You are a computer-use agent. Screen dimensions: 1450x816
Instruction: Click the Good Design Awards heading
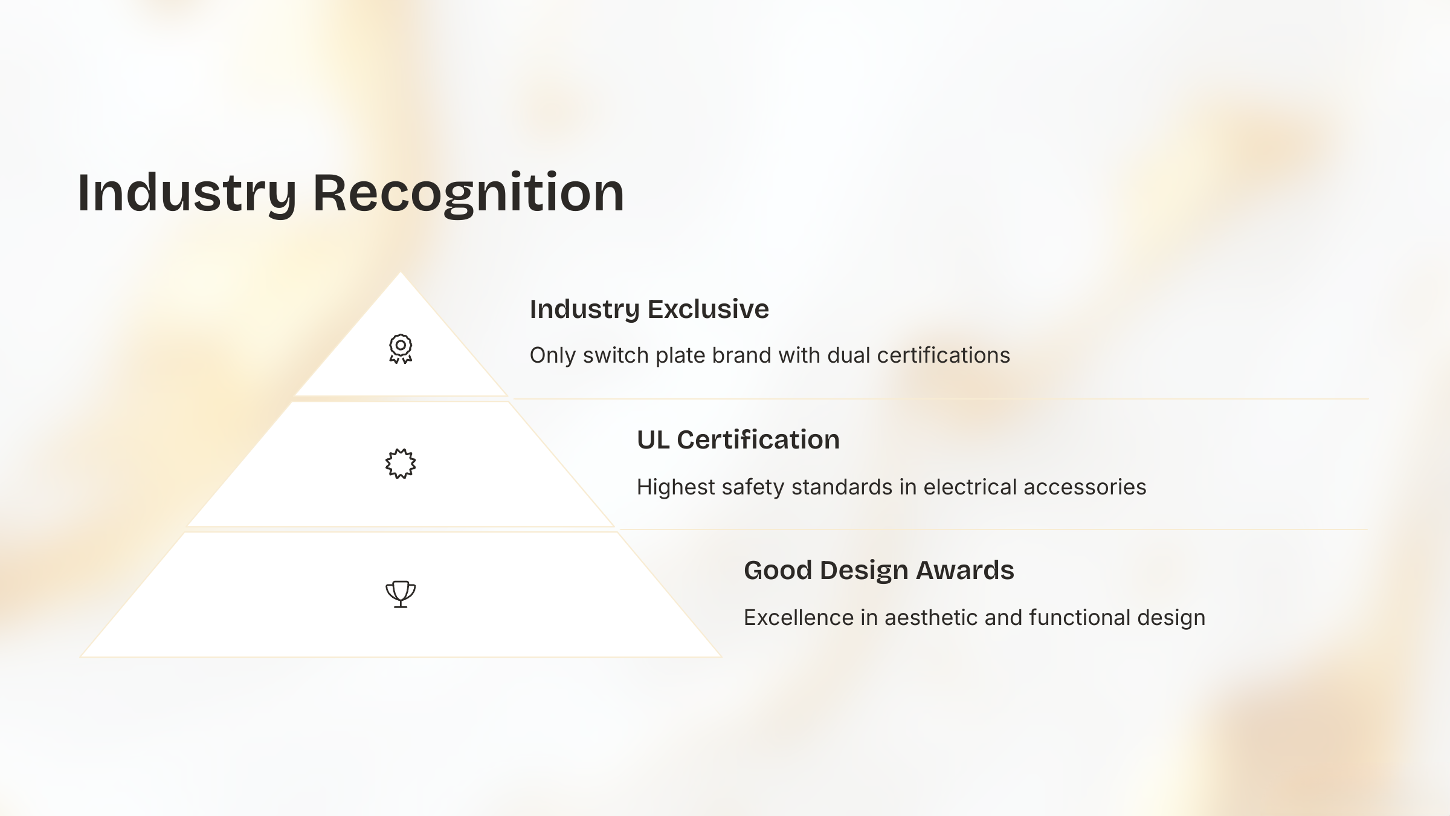click(x=879, y=570)
